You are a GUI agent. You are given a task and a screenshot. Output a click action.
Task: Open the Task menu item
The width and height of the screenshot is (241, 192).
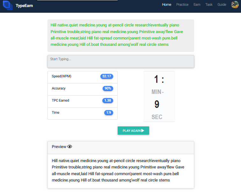point(209,4)
